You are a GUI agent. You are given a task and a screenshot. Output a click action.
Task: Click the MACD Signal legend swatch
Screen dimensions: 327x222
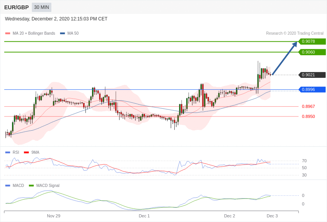(x=31, y=185)
